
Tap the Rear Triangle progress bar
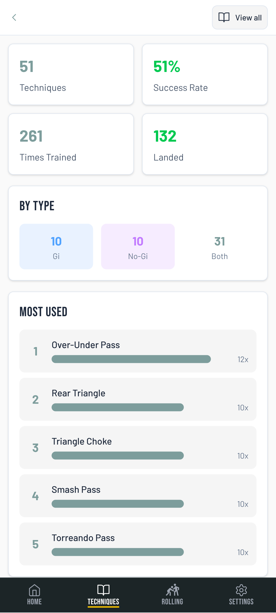tap(117, 408)
